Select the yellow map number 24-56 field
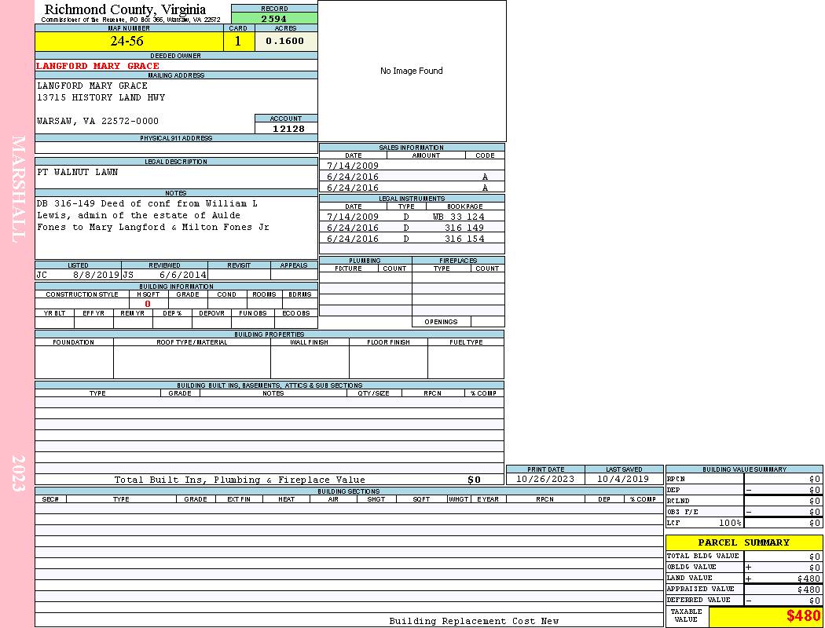Image resolution: width=825 pixels, height=628 pixels. (x=129, y=42)
